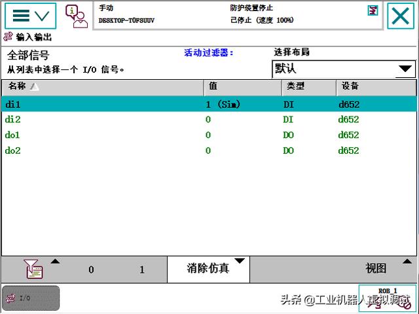Click the 类型 column header
The image size is (419, 314).
point(309,87)
